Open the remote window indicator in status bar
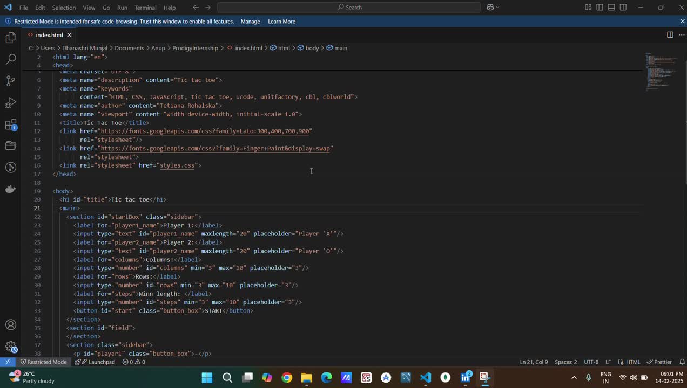Viewport: 687px width, 388px height. click(8, 362)
